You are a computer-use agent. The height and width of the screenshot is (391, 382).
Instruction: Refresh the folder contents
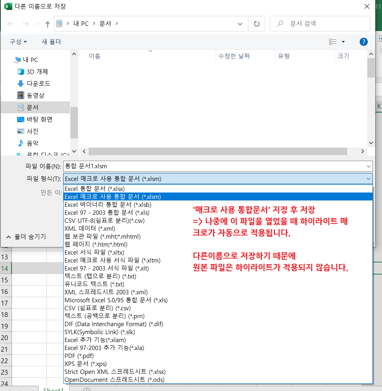(256, 24)
